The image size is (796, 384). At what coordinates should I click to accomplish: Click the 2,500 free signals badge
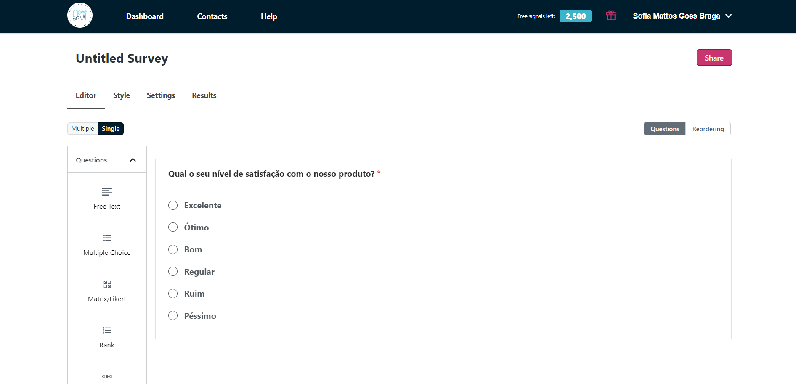pos(576,16)
